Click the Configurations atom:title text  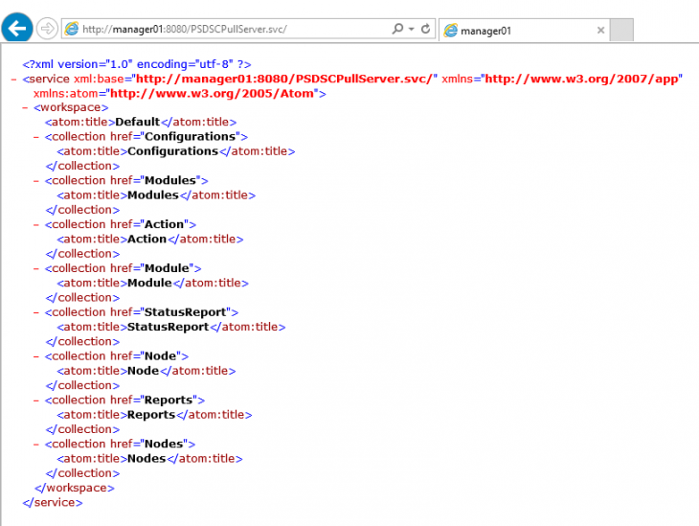(x=172, y=151)
